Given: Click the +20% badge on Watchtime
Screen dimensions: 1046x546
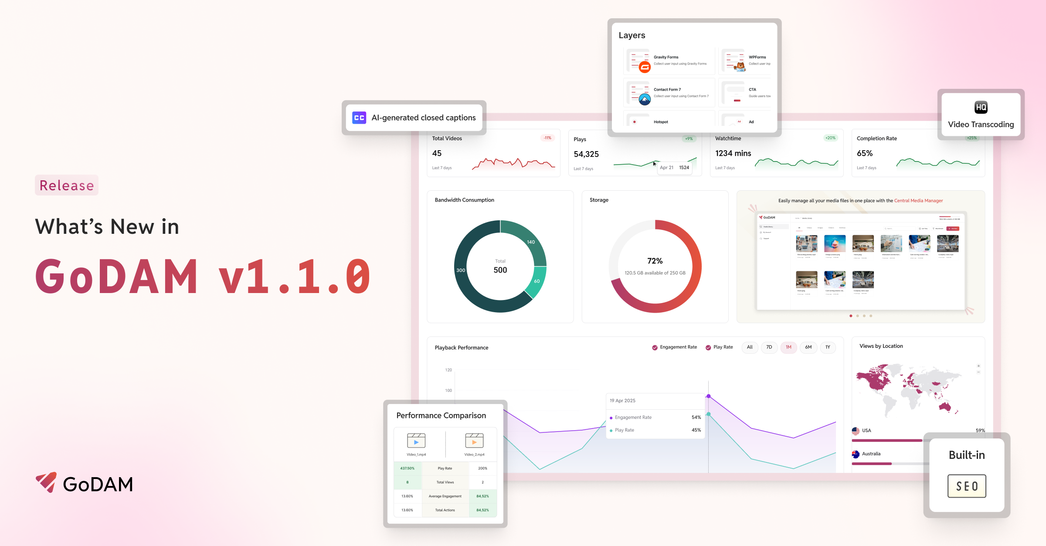Looking at the screenshot, I should (x=830, y=138).
